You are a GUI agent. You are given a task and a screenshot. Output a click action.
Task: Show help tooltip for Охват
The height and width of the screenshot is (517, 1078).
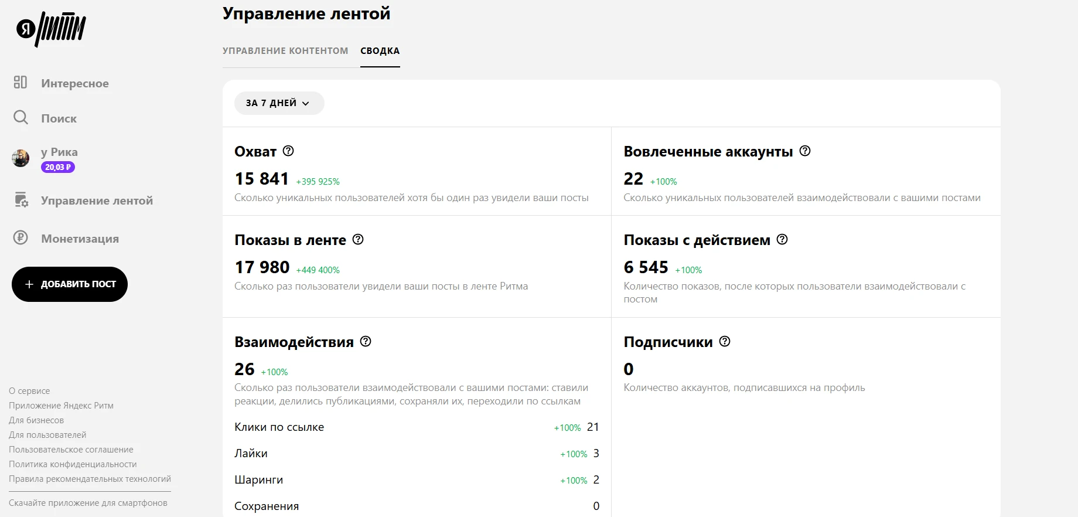[x=288, y=151]
